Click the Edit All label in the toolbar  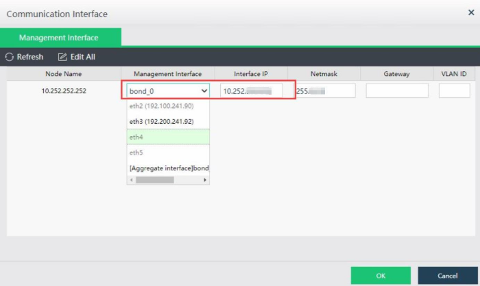[x=83, y=57]
